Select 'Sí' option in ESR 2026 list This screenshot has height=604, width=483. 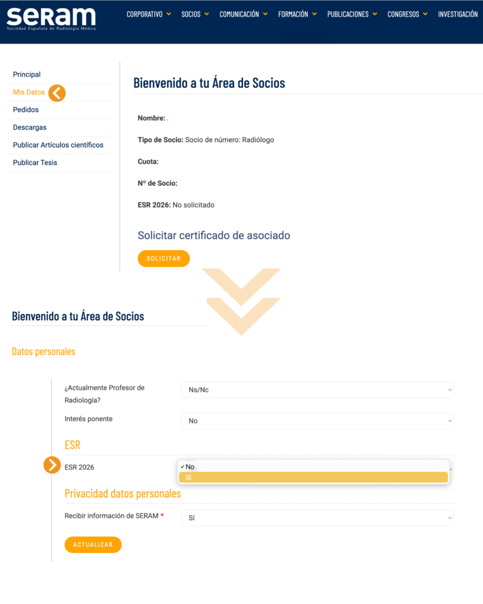313,477
